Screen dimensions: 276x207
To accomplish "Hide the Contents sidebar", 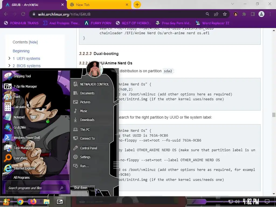I will (x=33, y=42).
